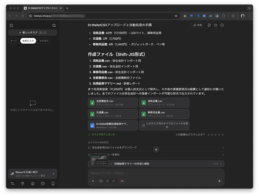Rate the result with the third star

pyautogui.click(x=216, y=134)
